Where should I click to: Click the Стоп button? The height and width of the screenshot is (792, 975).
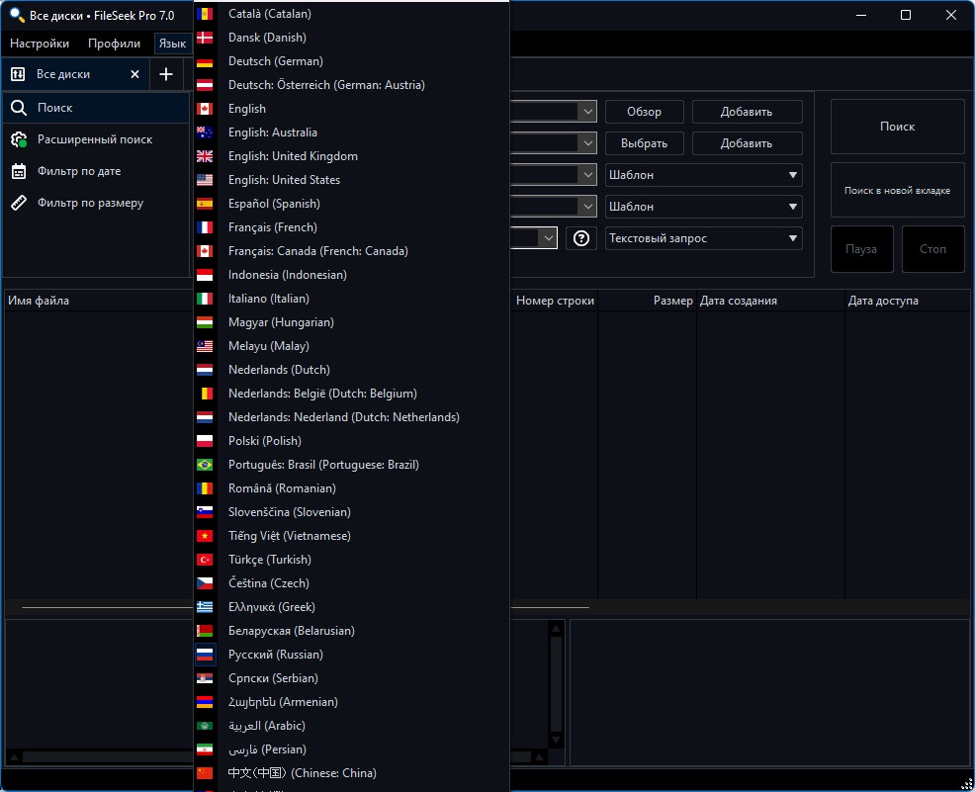tap(932, 249)
